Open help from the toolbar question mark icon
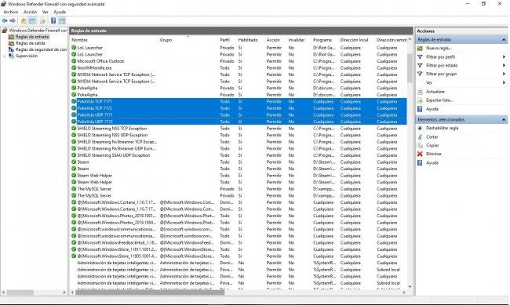 tap(53, 21)
